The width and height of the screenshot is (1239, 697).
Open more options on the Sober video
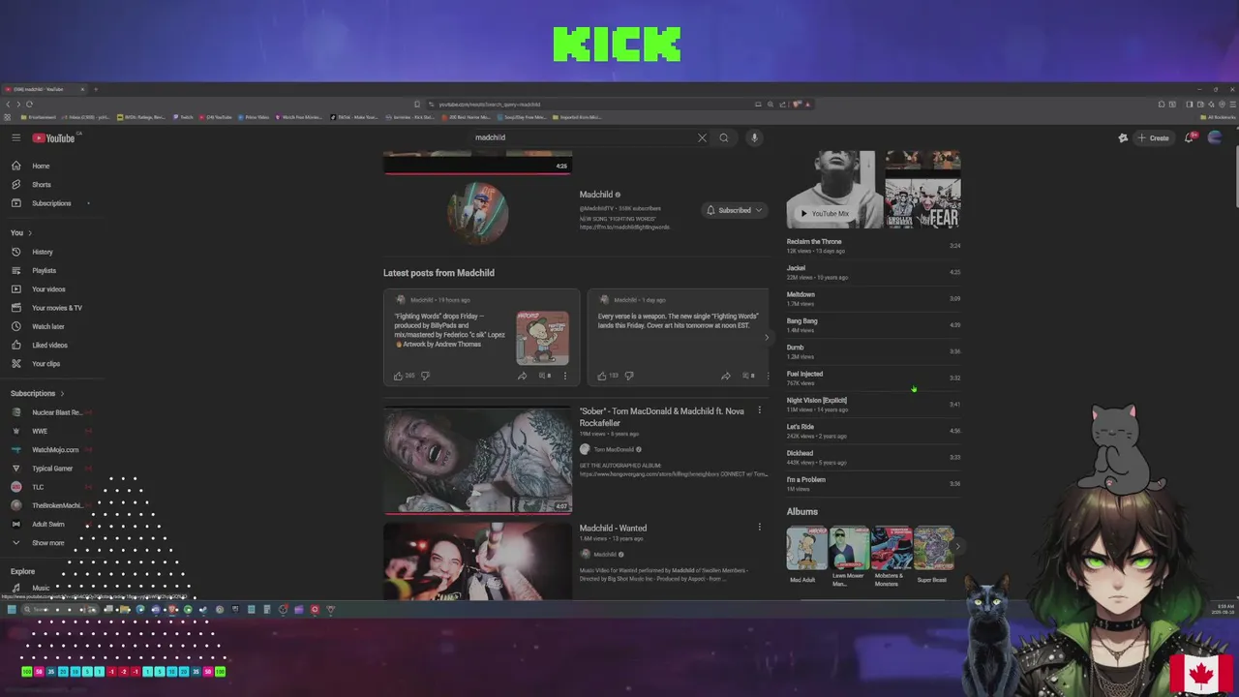(759, 410)
